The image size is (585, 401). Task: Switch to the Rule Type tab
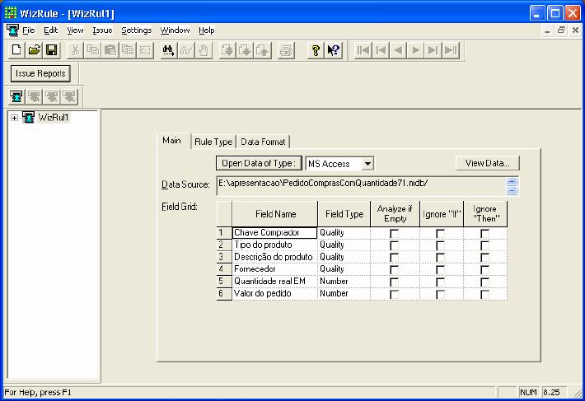pos(213,142)
